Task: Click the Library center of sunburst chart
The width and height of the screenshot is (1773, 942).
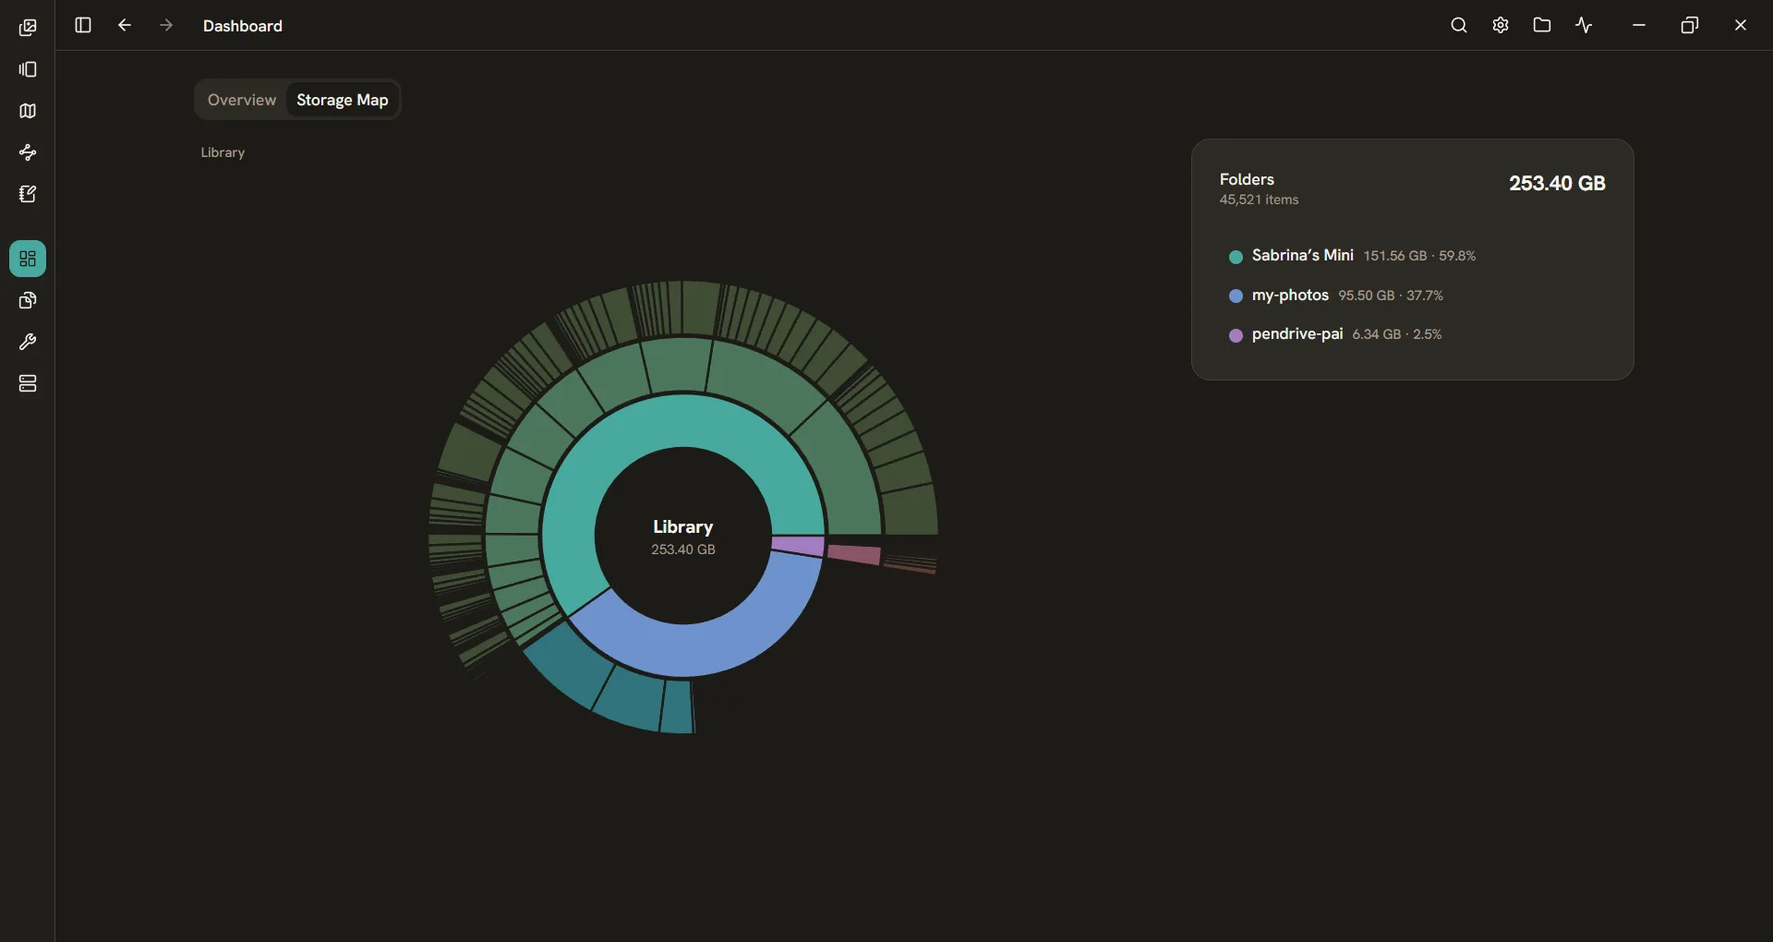Action: (x=683, y=536)
